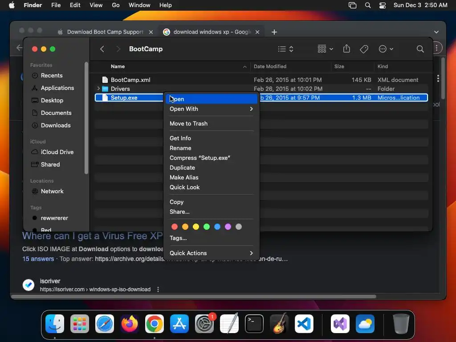Screen dimensions: 456x342
Task: Open Control Center in the menu bar
Action: [x=383, y=5]
